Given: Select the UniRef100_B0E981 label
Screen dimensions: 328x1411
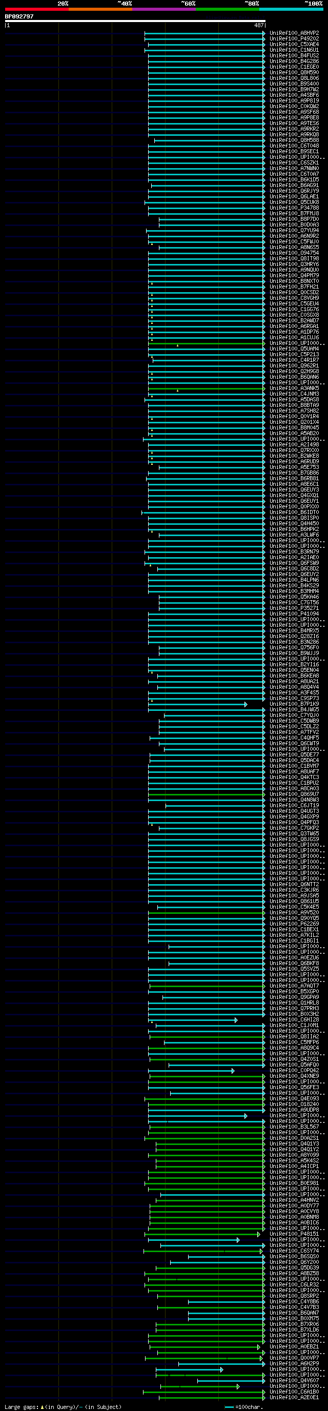Looking at the screenshot, I should click(294, 1183).
